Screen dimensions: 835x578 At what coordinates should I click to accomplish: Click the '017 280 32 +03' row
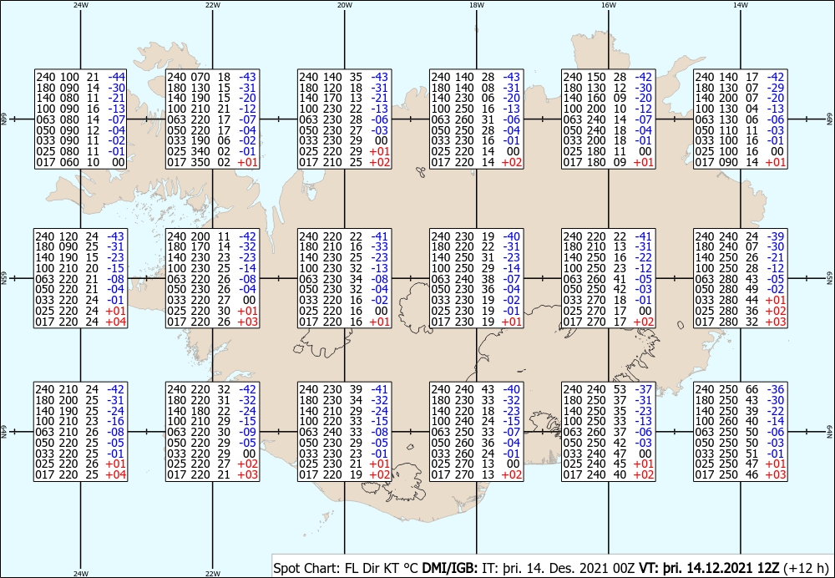tap(741, 322)
